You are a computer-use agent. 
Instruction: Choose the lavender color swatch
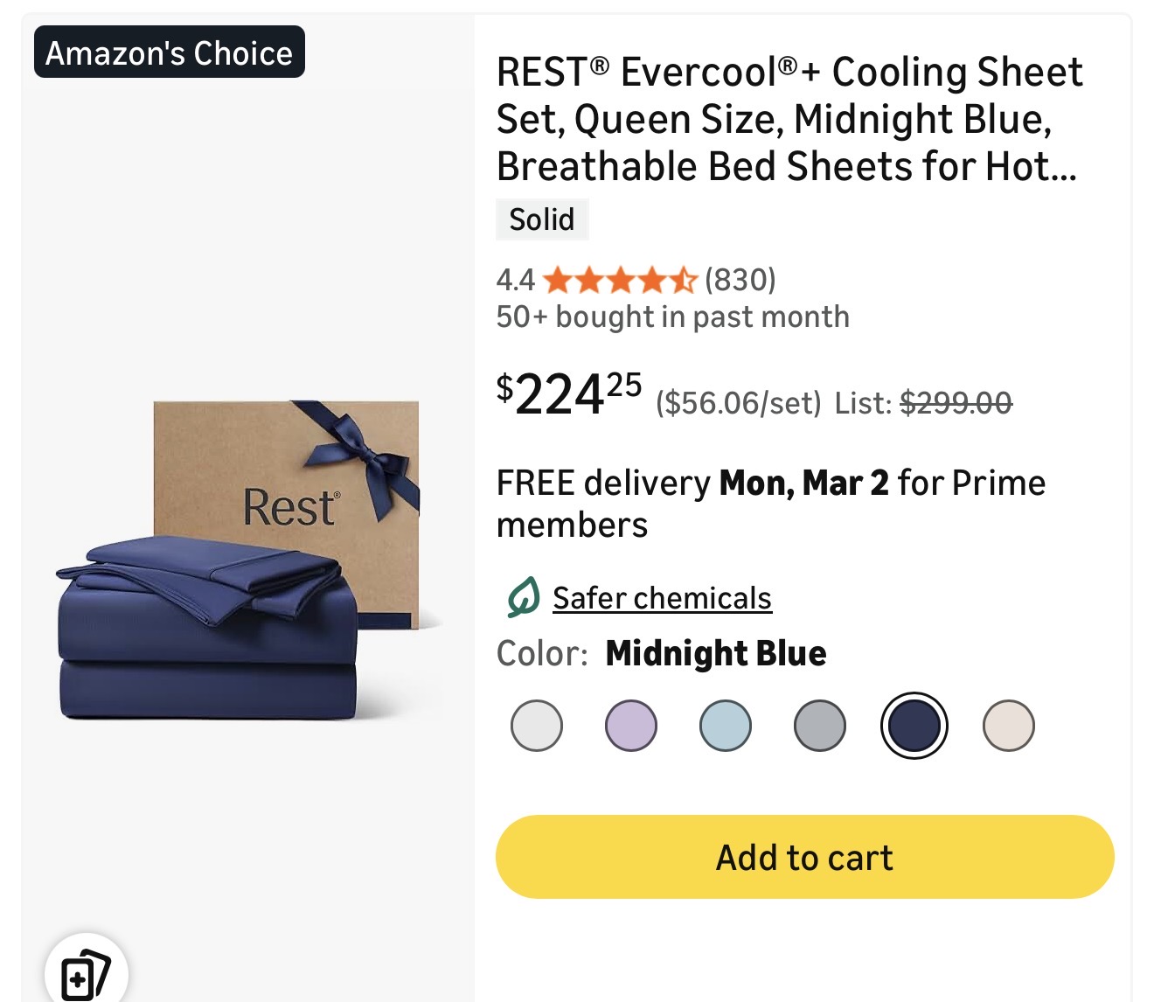pyautogui.click(x=631, y=726)
